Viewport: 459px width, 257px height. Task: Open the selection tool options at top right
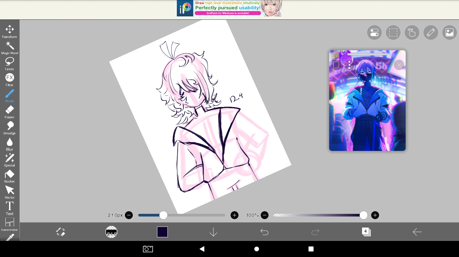tap(393, 32)
